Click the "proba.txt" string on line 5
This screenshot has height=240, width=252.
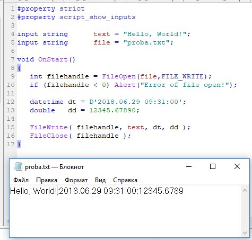coord(147,42)
